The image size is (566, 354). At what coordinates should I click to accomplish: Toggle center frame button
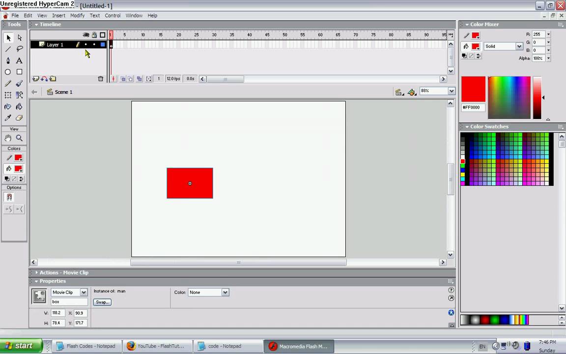pos(113,79)
